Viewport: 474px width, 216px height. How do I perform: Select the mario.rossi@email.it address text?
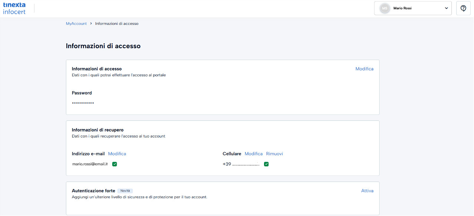click(x=90, y=164)
